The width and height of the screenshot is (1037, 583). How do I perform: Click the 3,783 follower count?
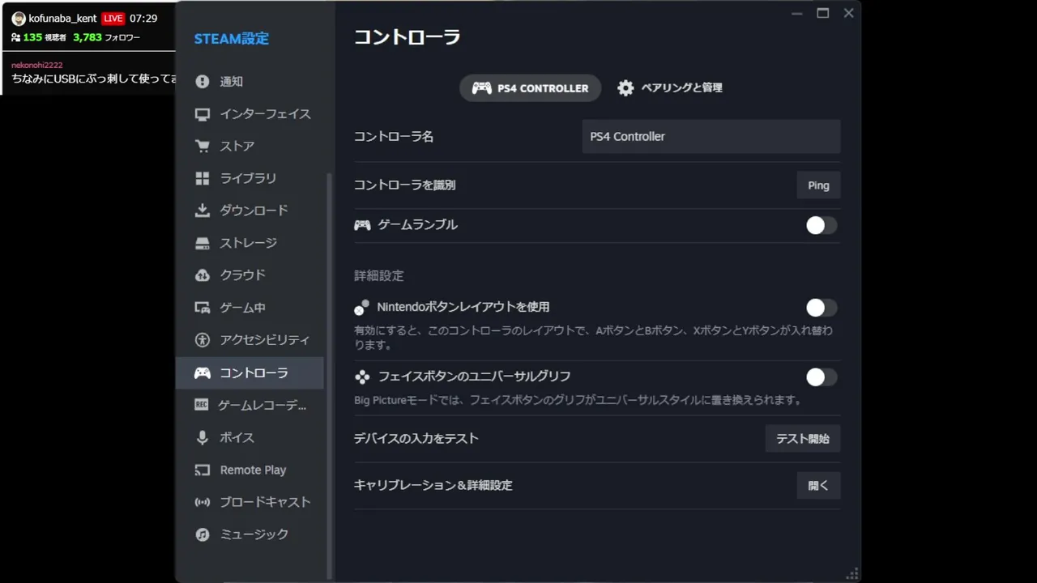87,37
